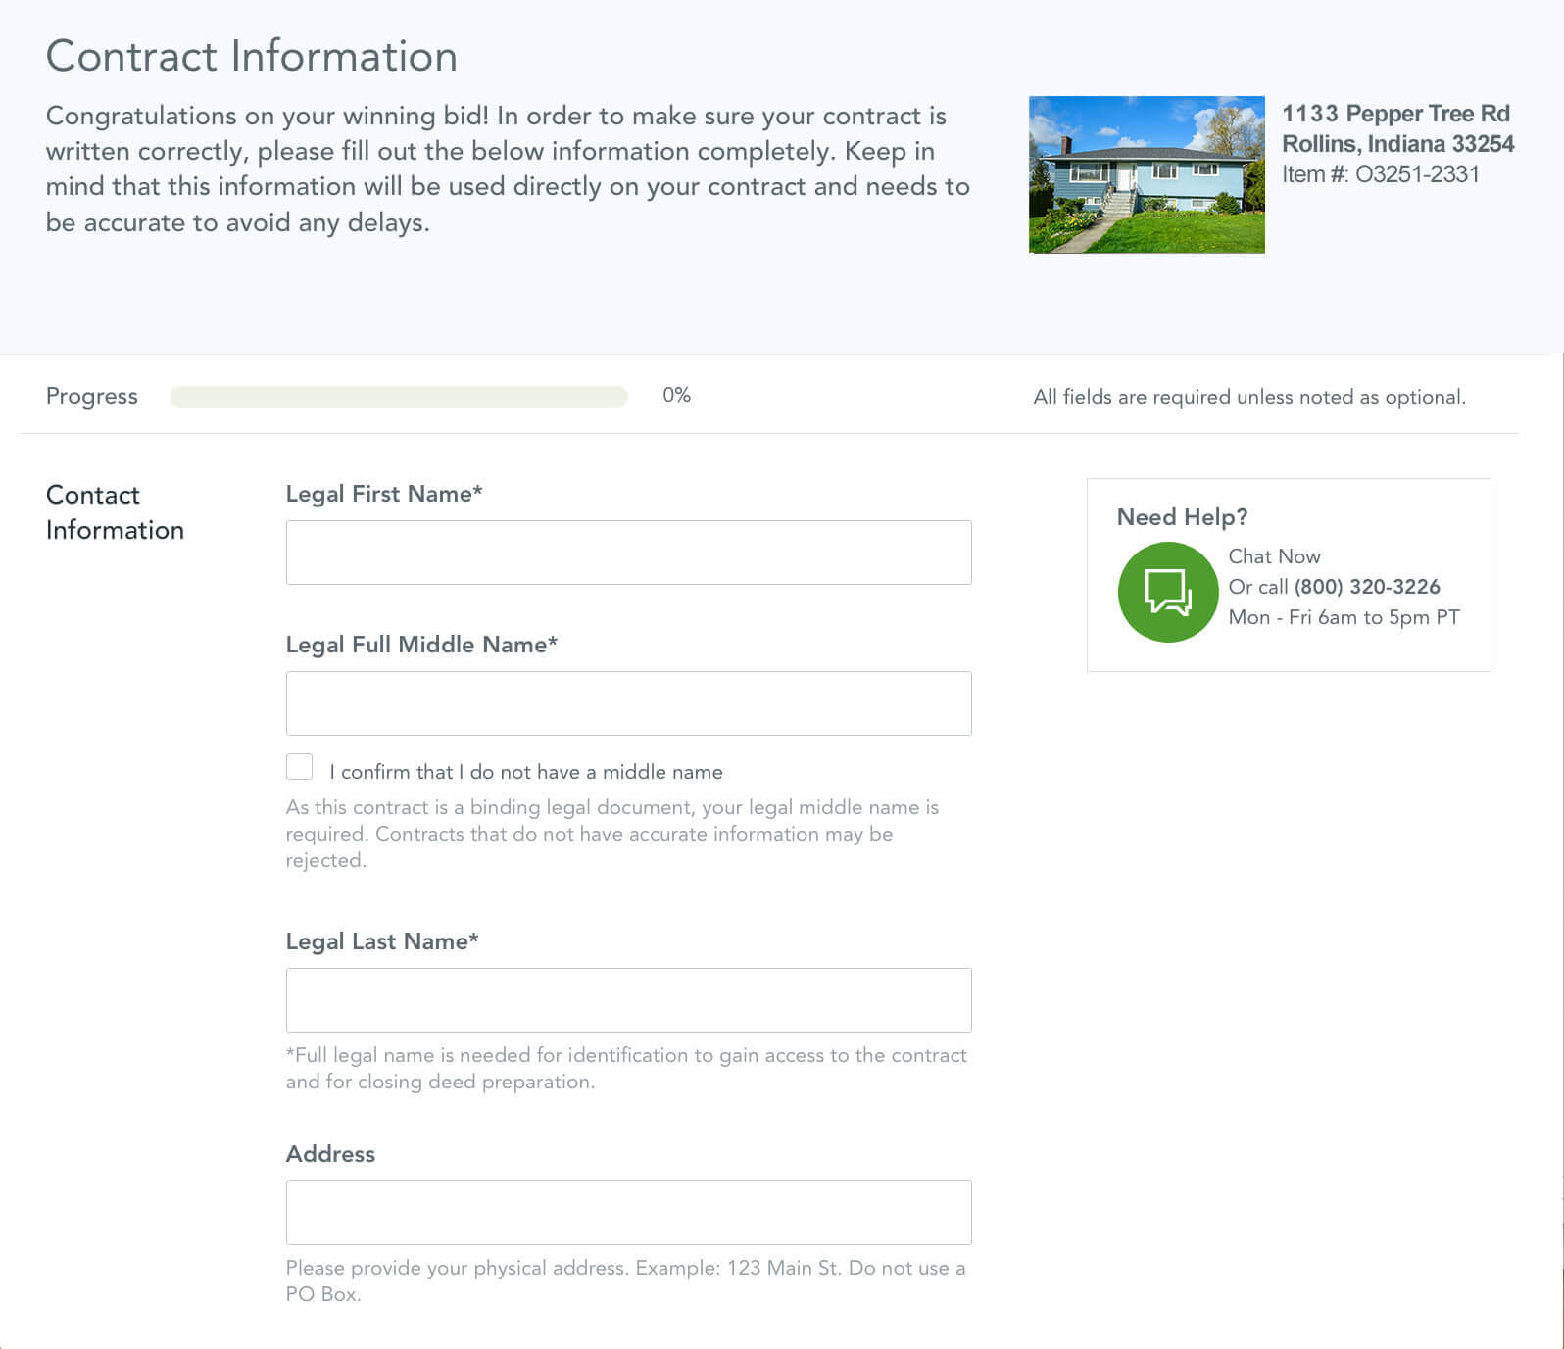
Task: Select the Progress label
Action: point(92,396)
